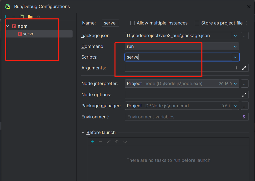Image resolution: width=255 pixels, height=181 pixels.
Task: Browse for Package manager path
Action: tap(245, 106)
